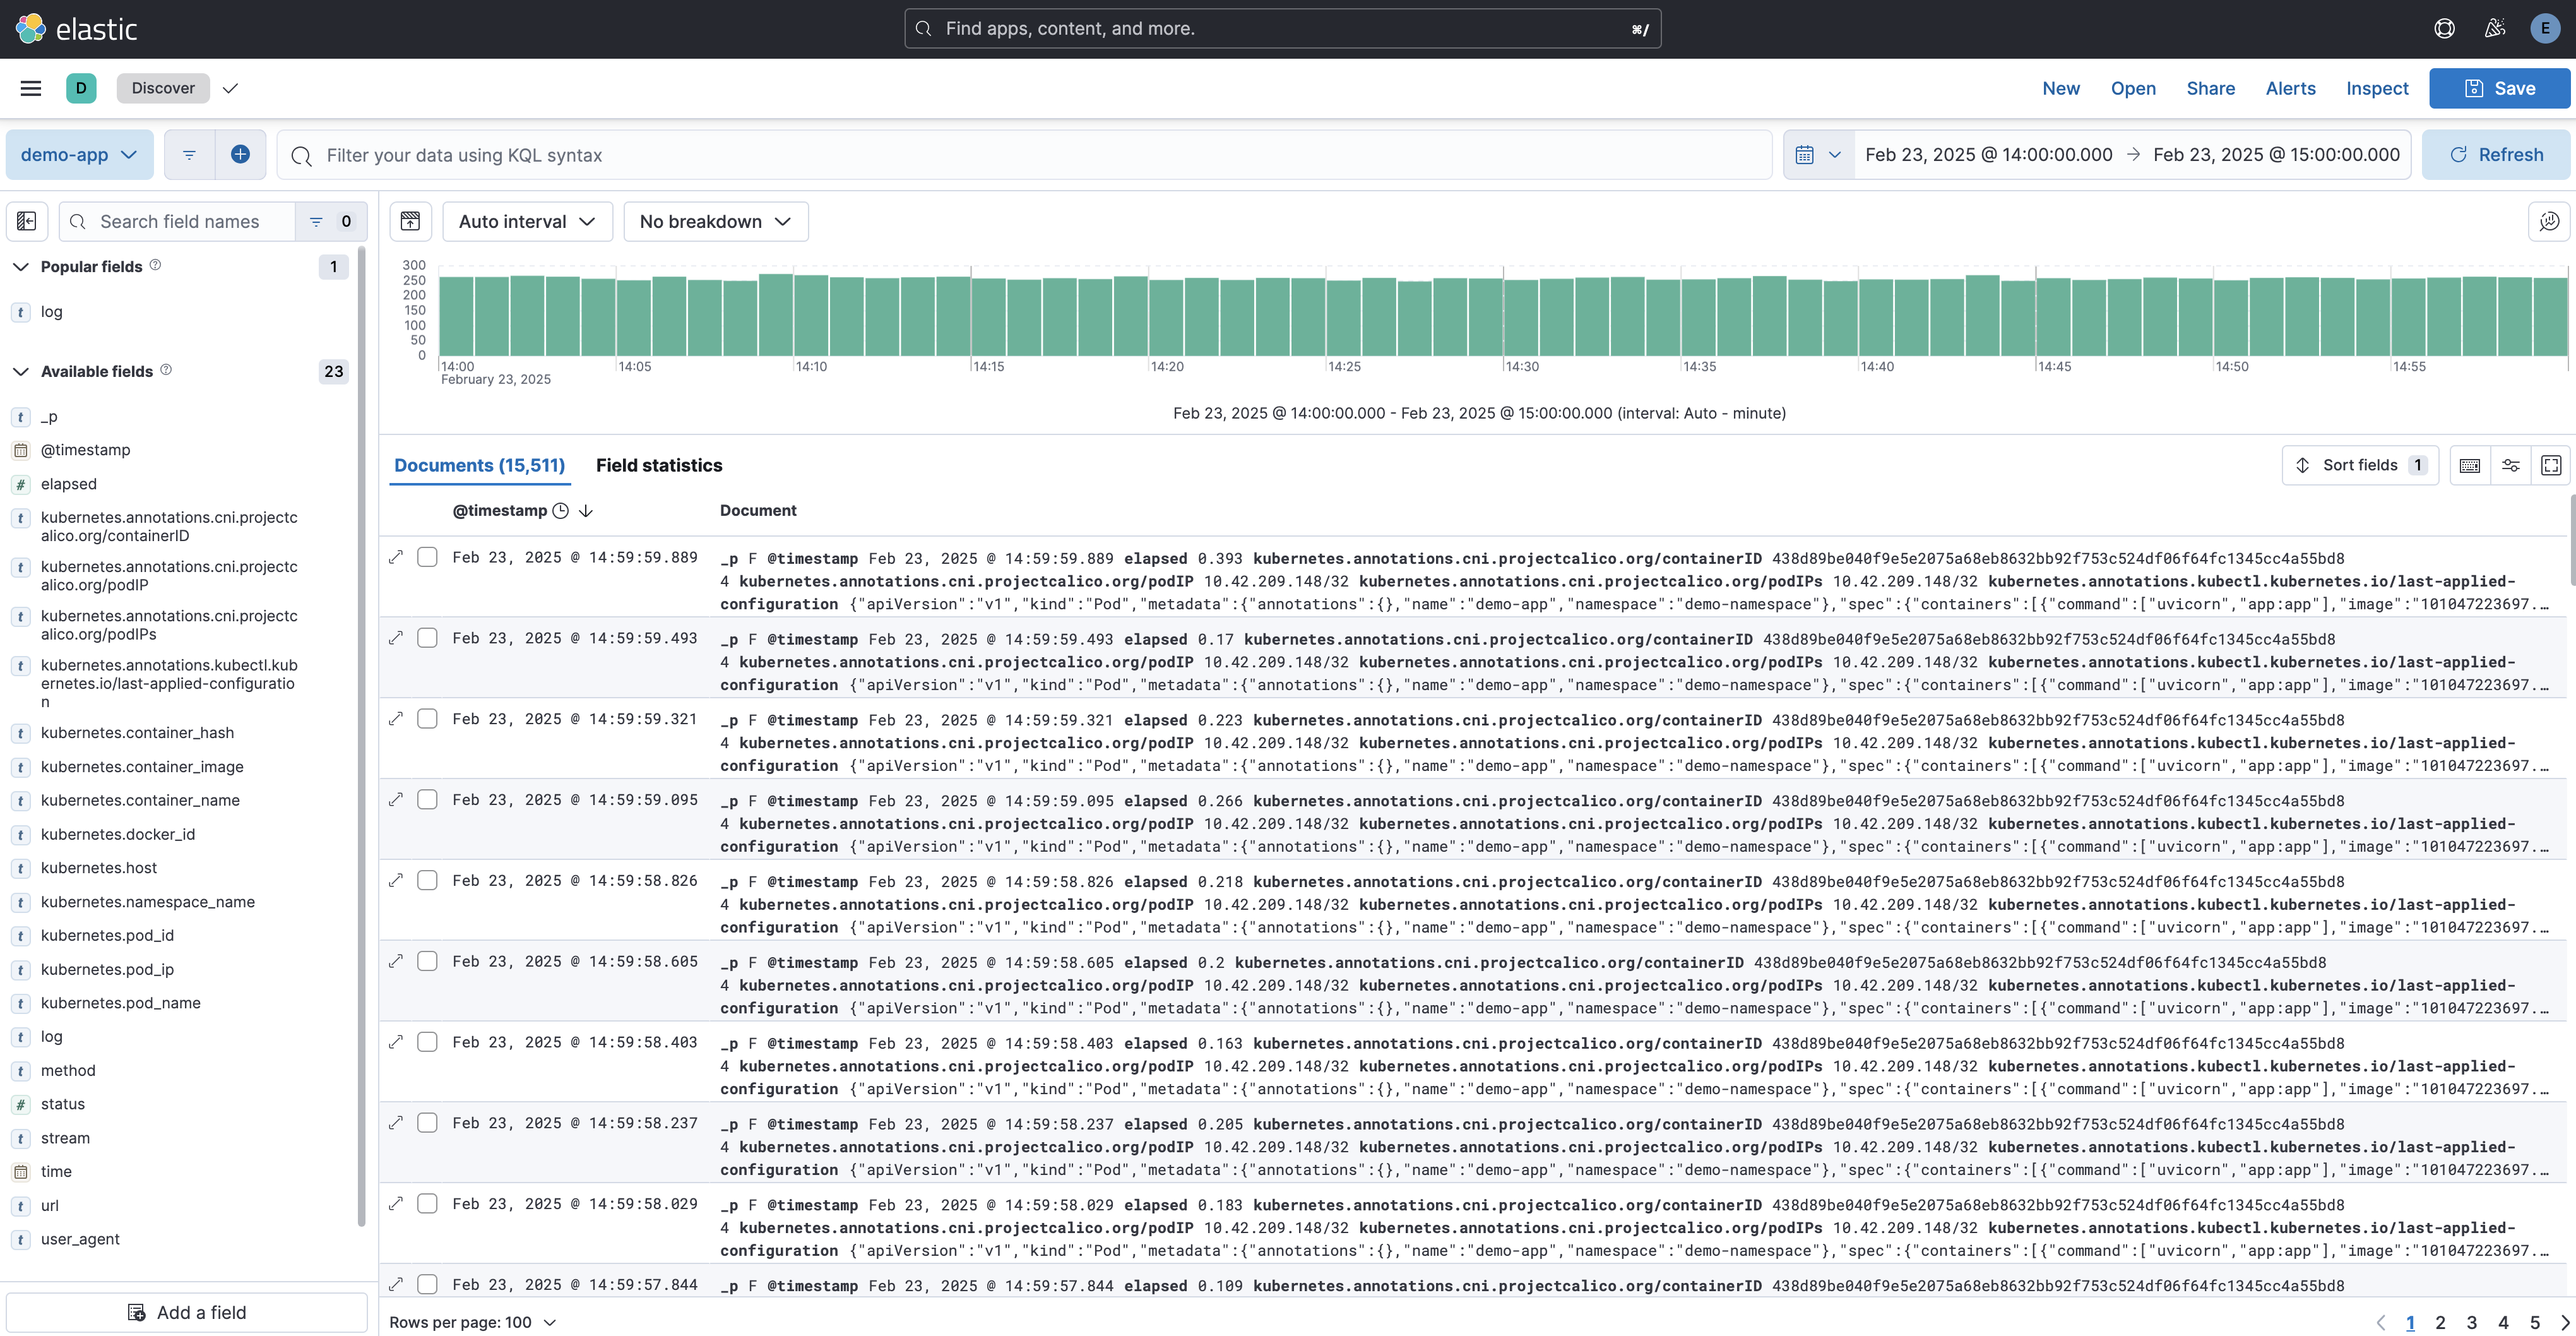Select checkbox for row 14:59:59.095

(427, 800)
